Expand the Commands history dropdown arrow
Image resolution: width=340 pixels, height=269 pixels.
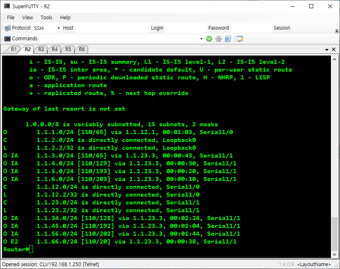click(201, 39)
